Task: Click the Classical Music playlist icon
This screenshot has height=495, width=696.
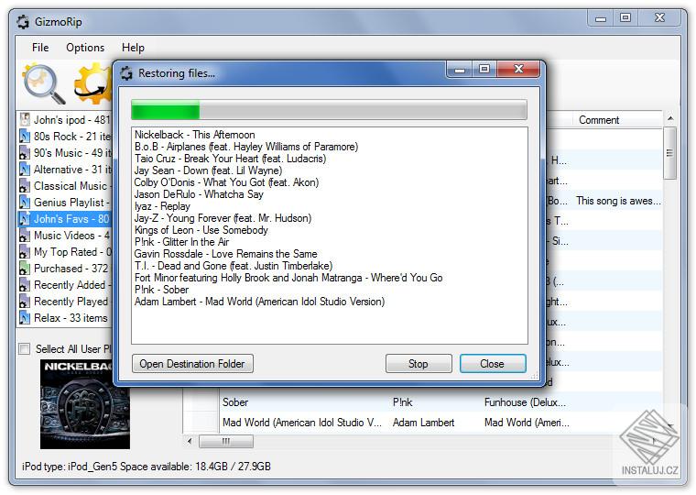Action: pos(25,186)
